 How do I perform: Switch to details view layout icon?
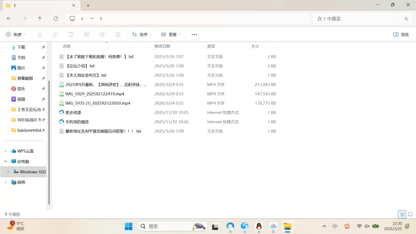[401, 214]
